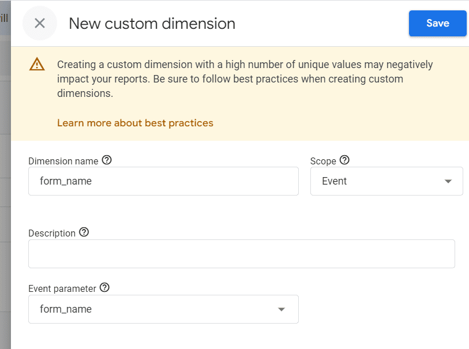Click the custom dimension warning message text
469x349 pixels.
coord(245,78)
